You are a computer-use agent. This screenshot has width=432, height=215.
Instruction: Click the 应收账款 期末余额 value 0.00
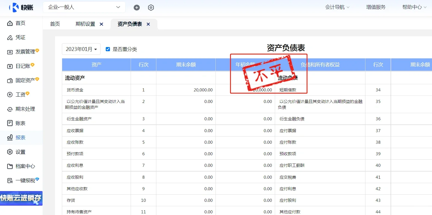tap(209, 142)
